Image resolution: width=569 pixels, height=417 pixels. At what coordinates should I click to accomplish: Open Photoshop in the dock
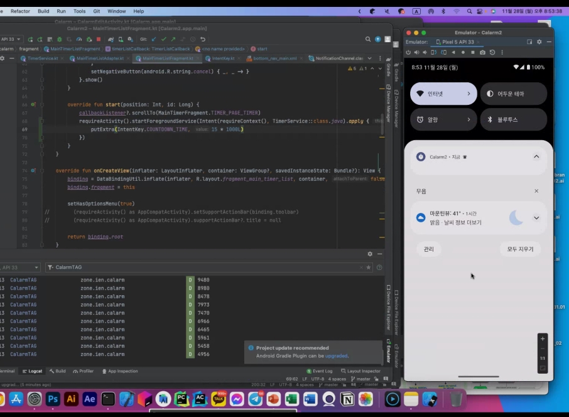tap(53, 399)
